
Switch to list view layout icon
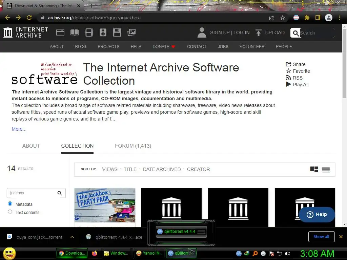pos(326,169)
